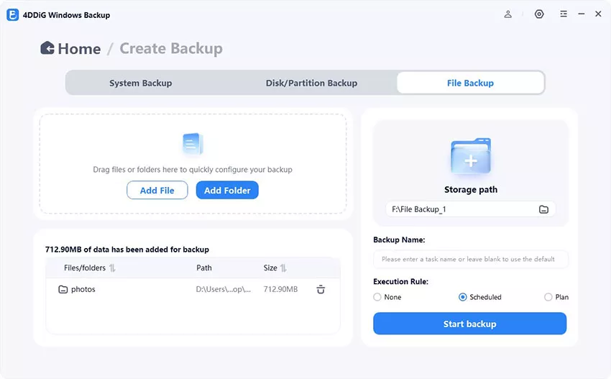Viewport: 611px width, 379px height.
Task: Click the Storage path folder-plus icon
Action: [471, 155]
